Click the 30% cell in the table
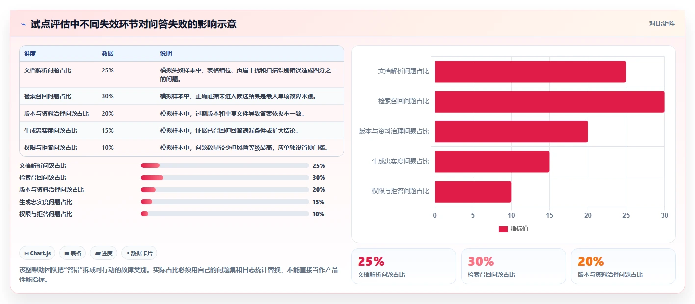 coord(107,96)
